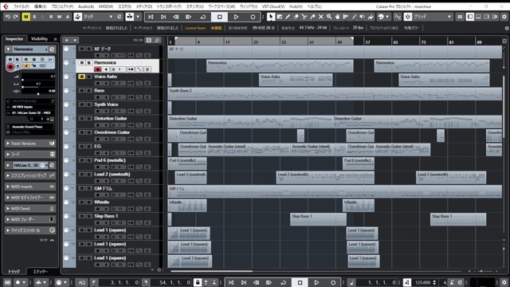Activate the Zoom magnifier tool
Image resolution: width=510 pixels, height=287 pixels.
pos(329,17)
